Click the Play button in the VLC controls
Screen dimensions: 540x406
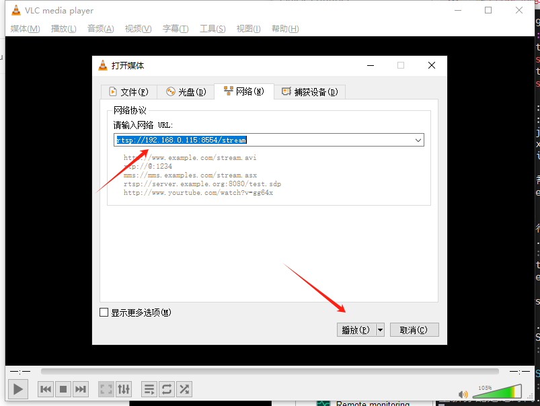[18, 389]
